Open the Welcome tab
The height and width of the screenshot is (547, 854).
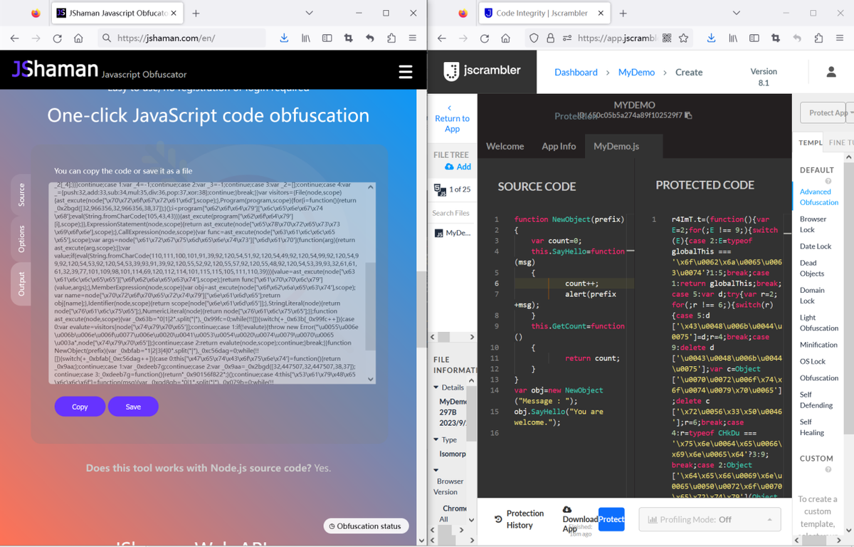505,146
